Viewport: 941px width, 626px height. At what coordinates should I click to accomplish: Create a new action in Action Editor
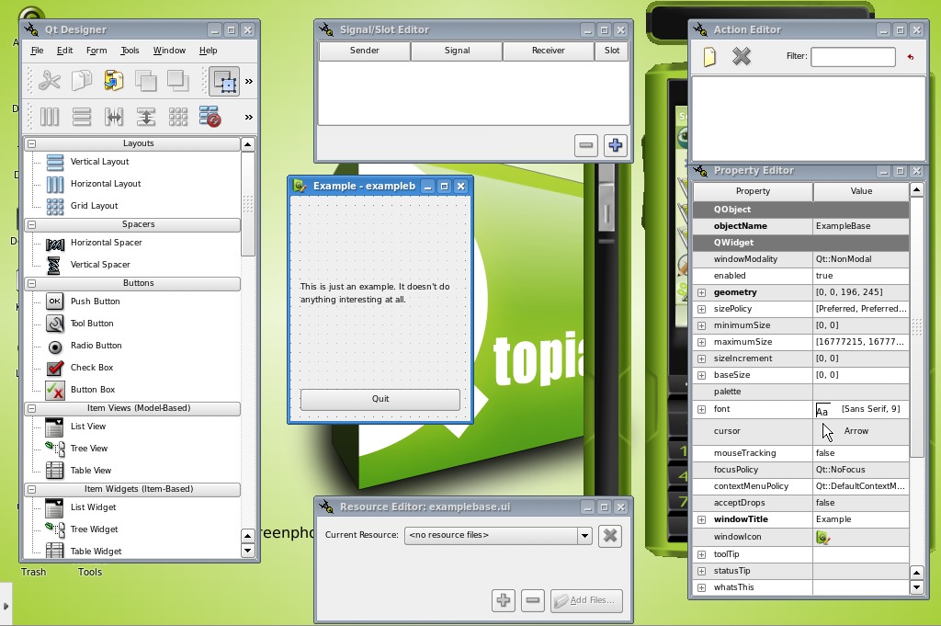coord(709,57)
